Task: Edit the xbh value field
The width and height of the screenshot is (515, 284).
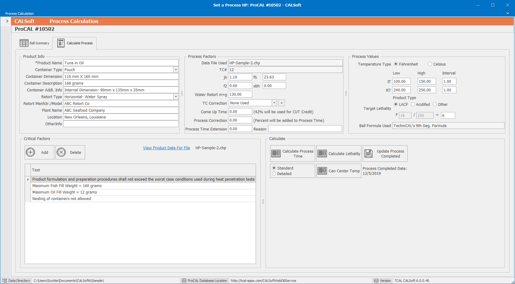Action: point(274,86)
